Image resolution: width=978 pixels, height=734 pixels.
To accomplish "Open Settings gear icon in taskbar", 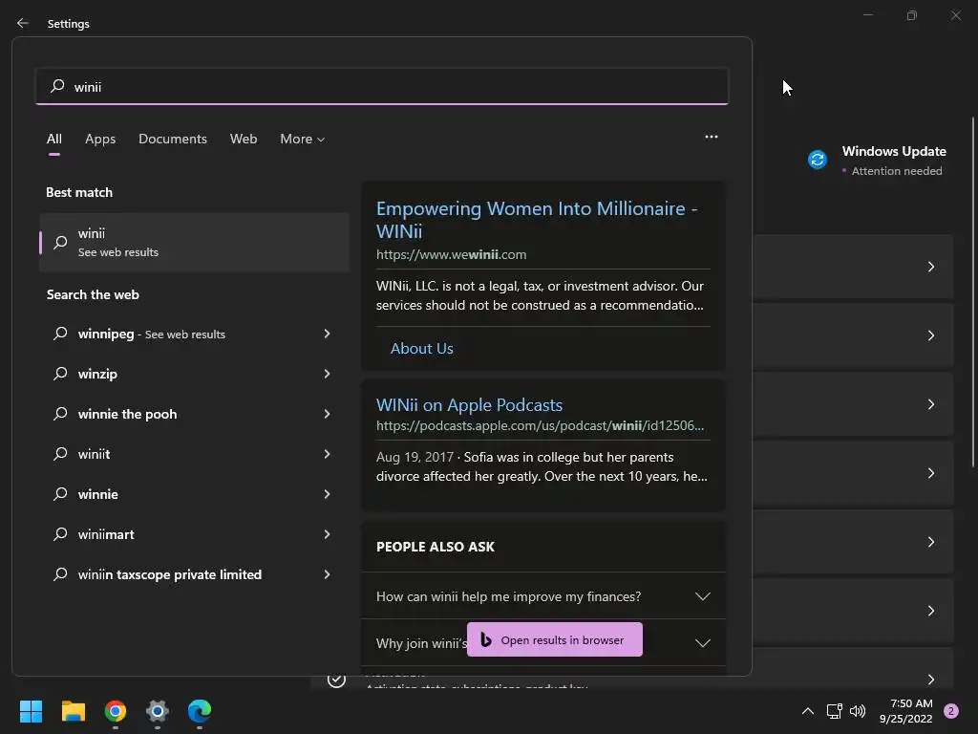I will [x=158, y=711].
